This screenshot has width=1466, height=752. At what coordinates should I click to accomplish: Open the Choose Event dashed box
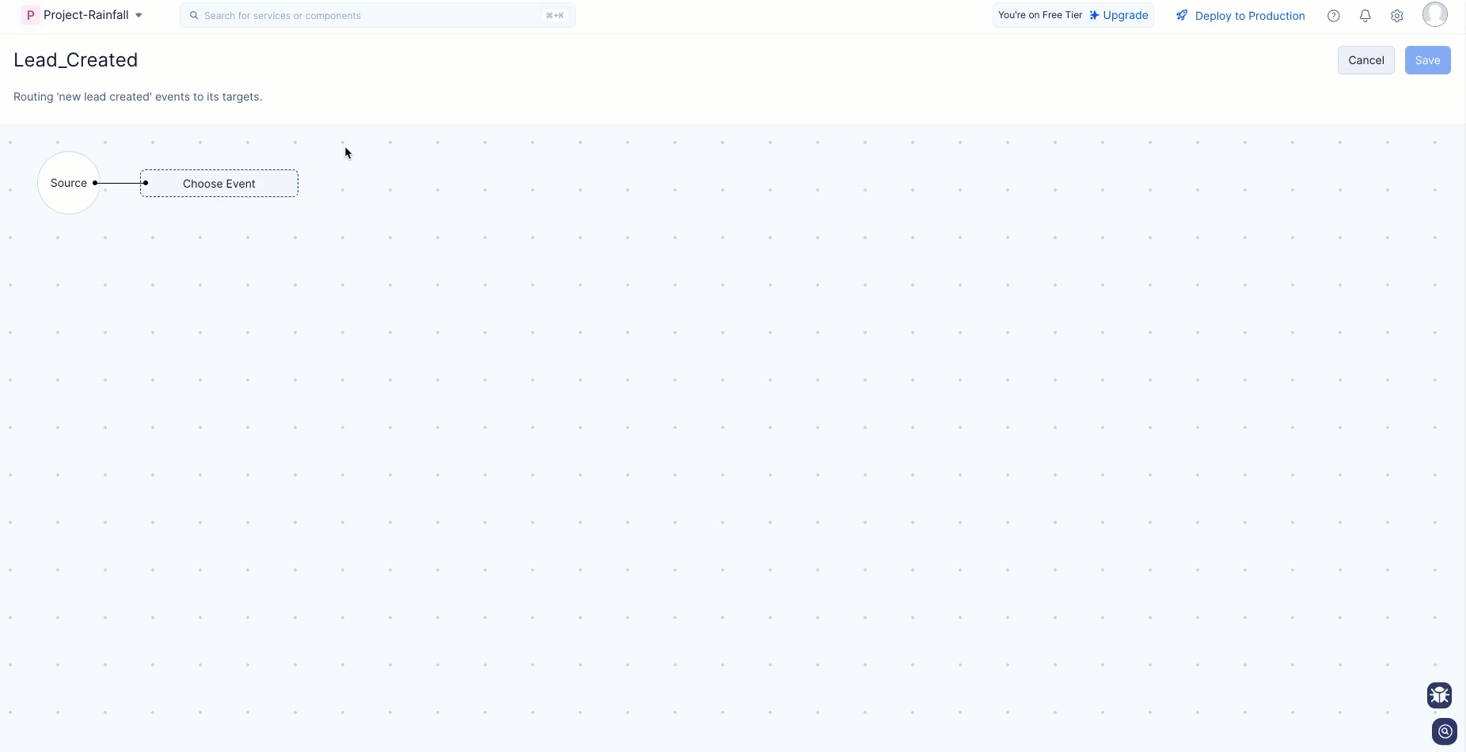(219, 184)
